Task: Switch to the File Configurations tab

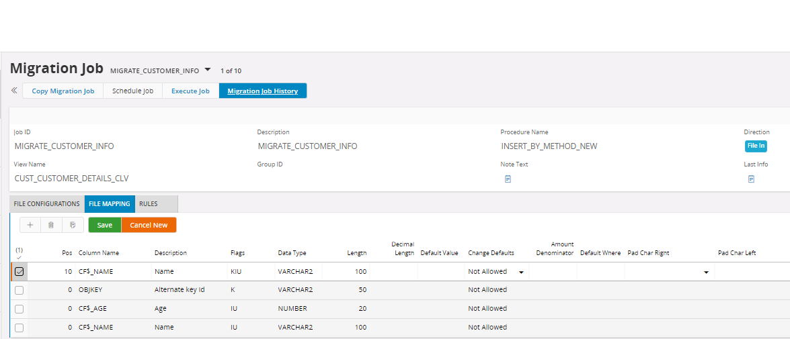Action: click(47, 203)
